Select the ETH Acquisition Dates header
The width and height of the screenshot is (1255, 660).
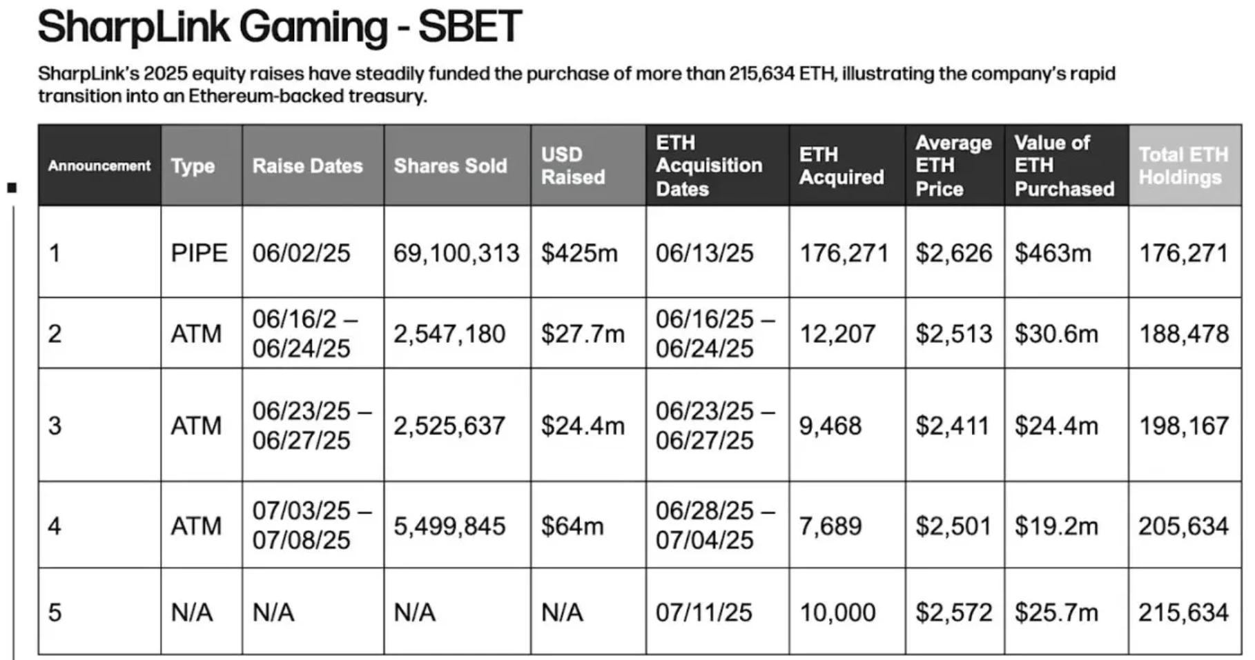tap(709, 166)
